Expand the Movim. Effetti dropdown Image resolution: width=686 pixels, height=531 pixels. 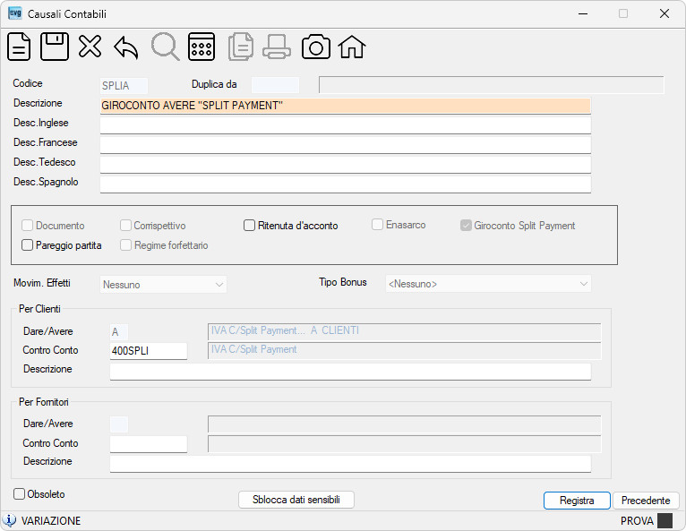coord(163,285)
